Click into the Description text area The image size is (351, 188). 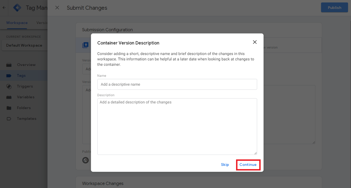pos(177,126)
